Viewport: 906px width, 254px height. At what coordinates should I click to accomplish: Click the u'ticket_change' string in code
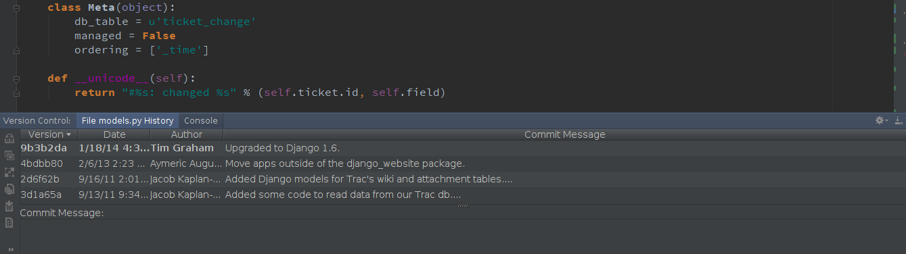point(202,22)
